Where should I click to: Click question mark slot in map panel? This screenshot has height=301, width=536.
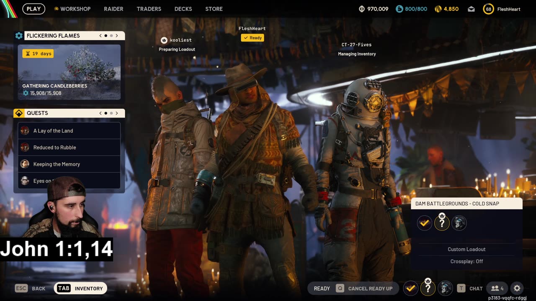pos(442,223)
